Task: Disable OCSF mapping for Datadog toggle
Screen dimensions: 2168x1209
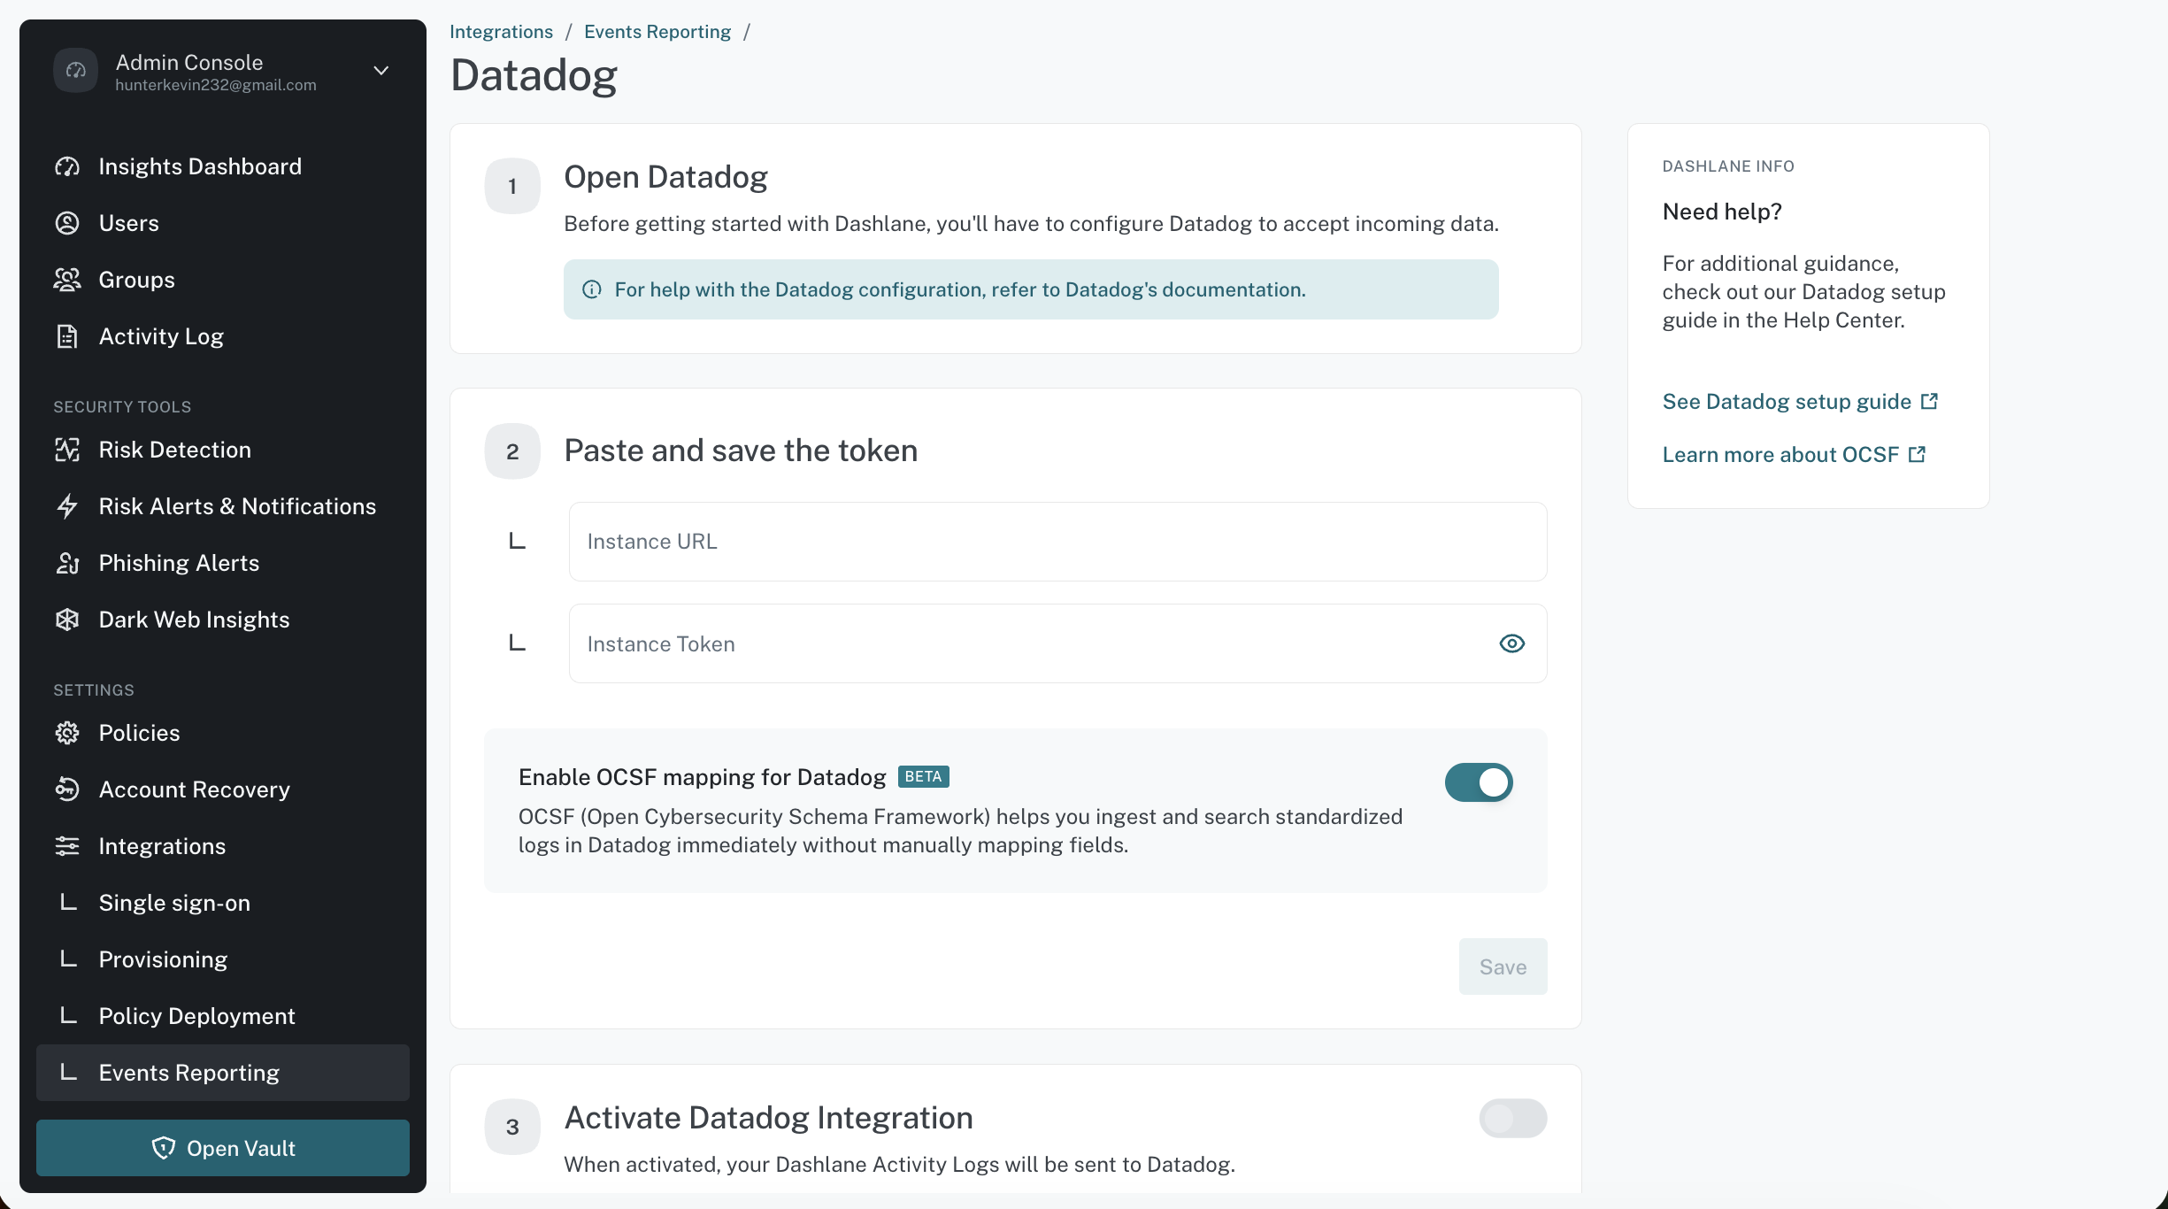Action: (x=1479, y=782)
